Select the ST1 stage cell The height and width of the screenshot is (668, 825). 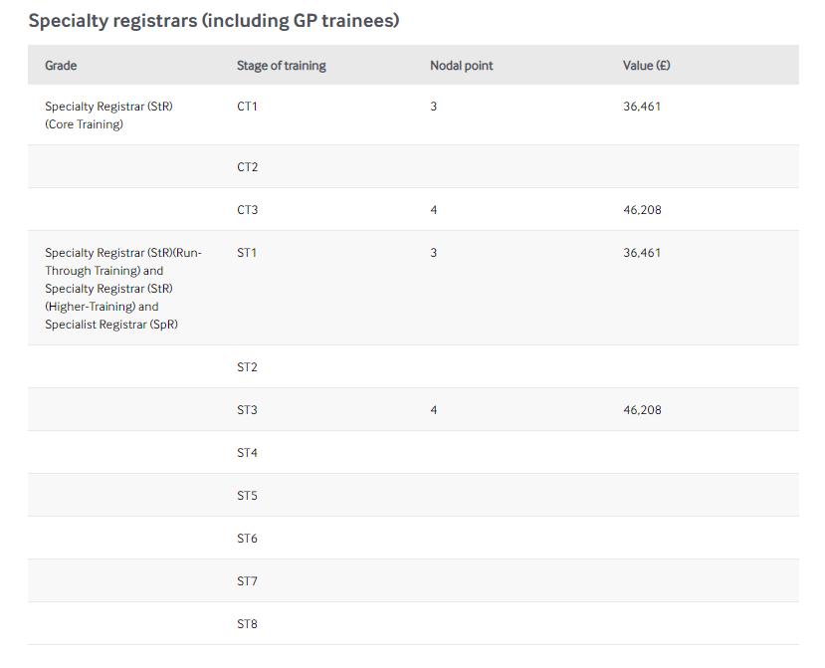(247, 253)
